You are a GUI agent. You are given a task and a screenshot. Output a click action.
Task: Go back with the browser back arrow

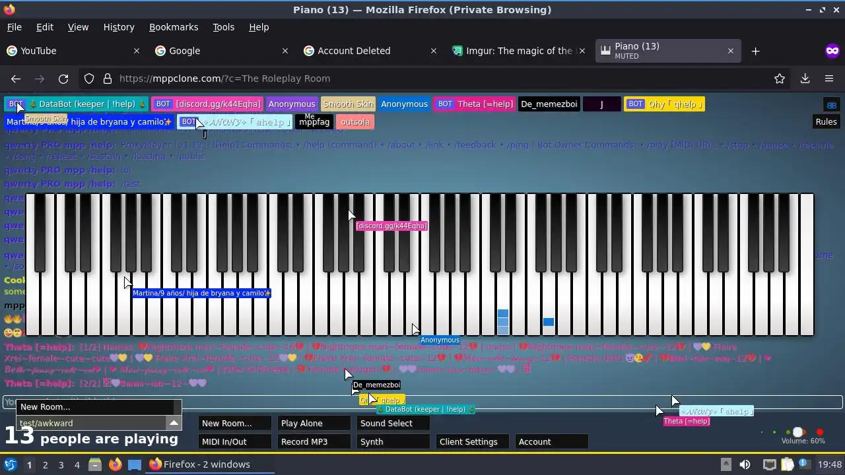(x=16, y=79)
